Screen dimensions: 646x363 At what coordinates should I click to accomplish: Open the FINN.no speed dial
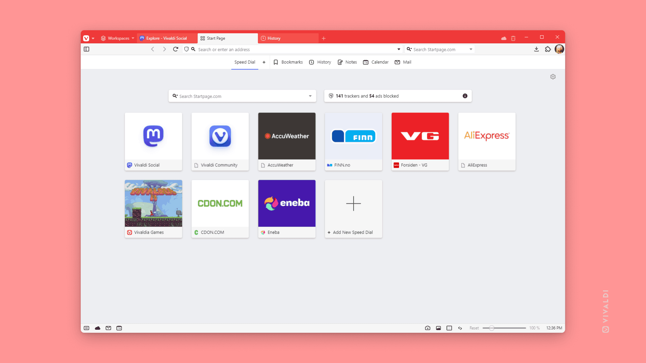(353, 142)
